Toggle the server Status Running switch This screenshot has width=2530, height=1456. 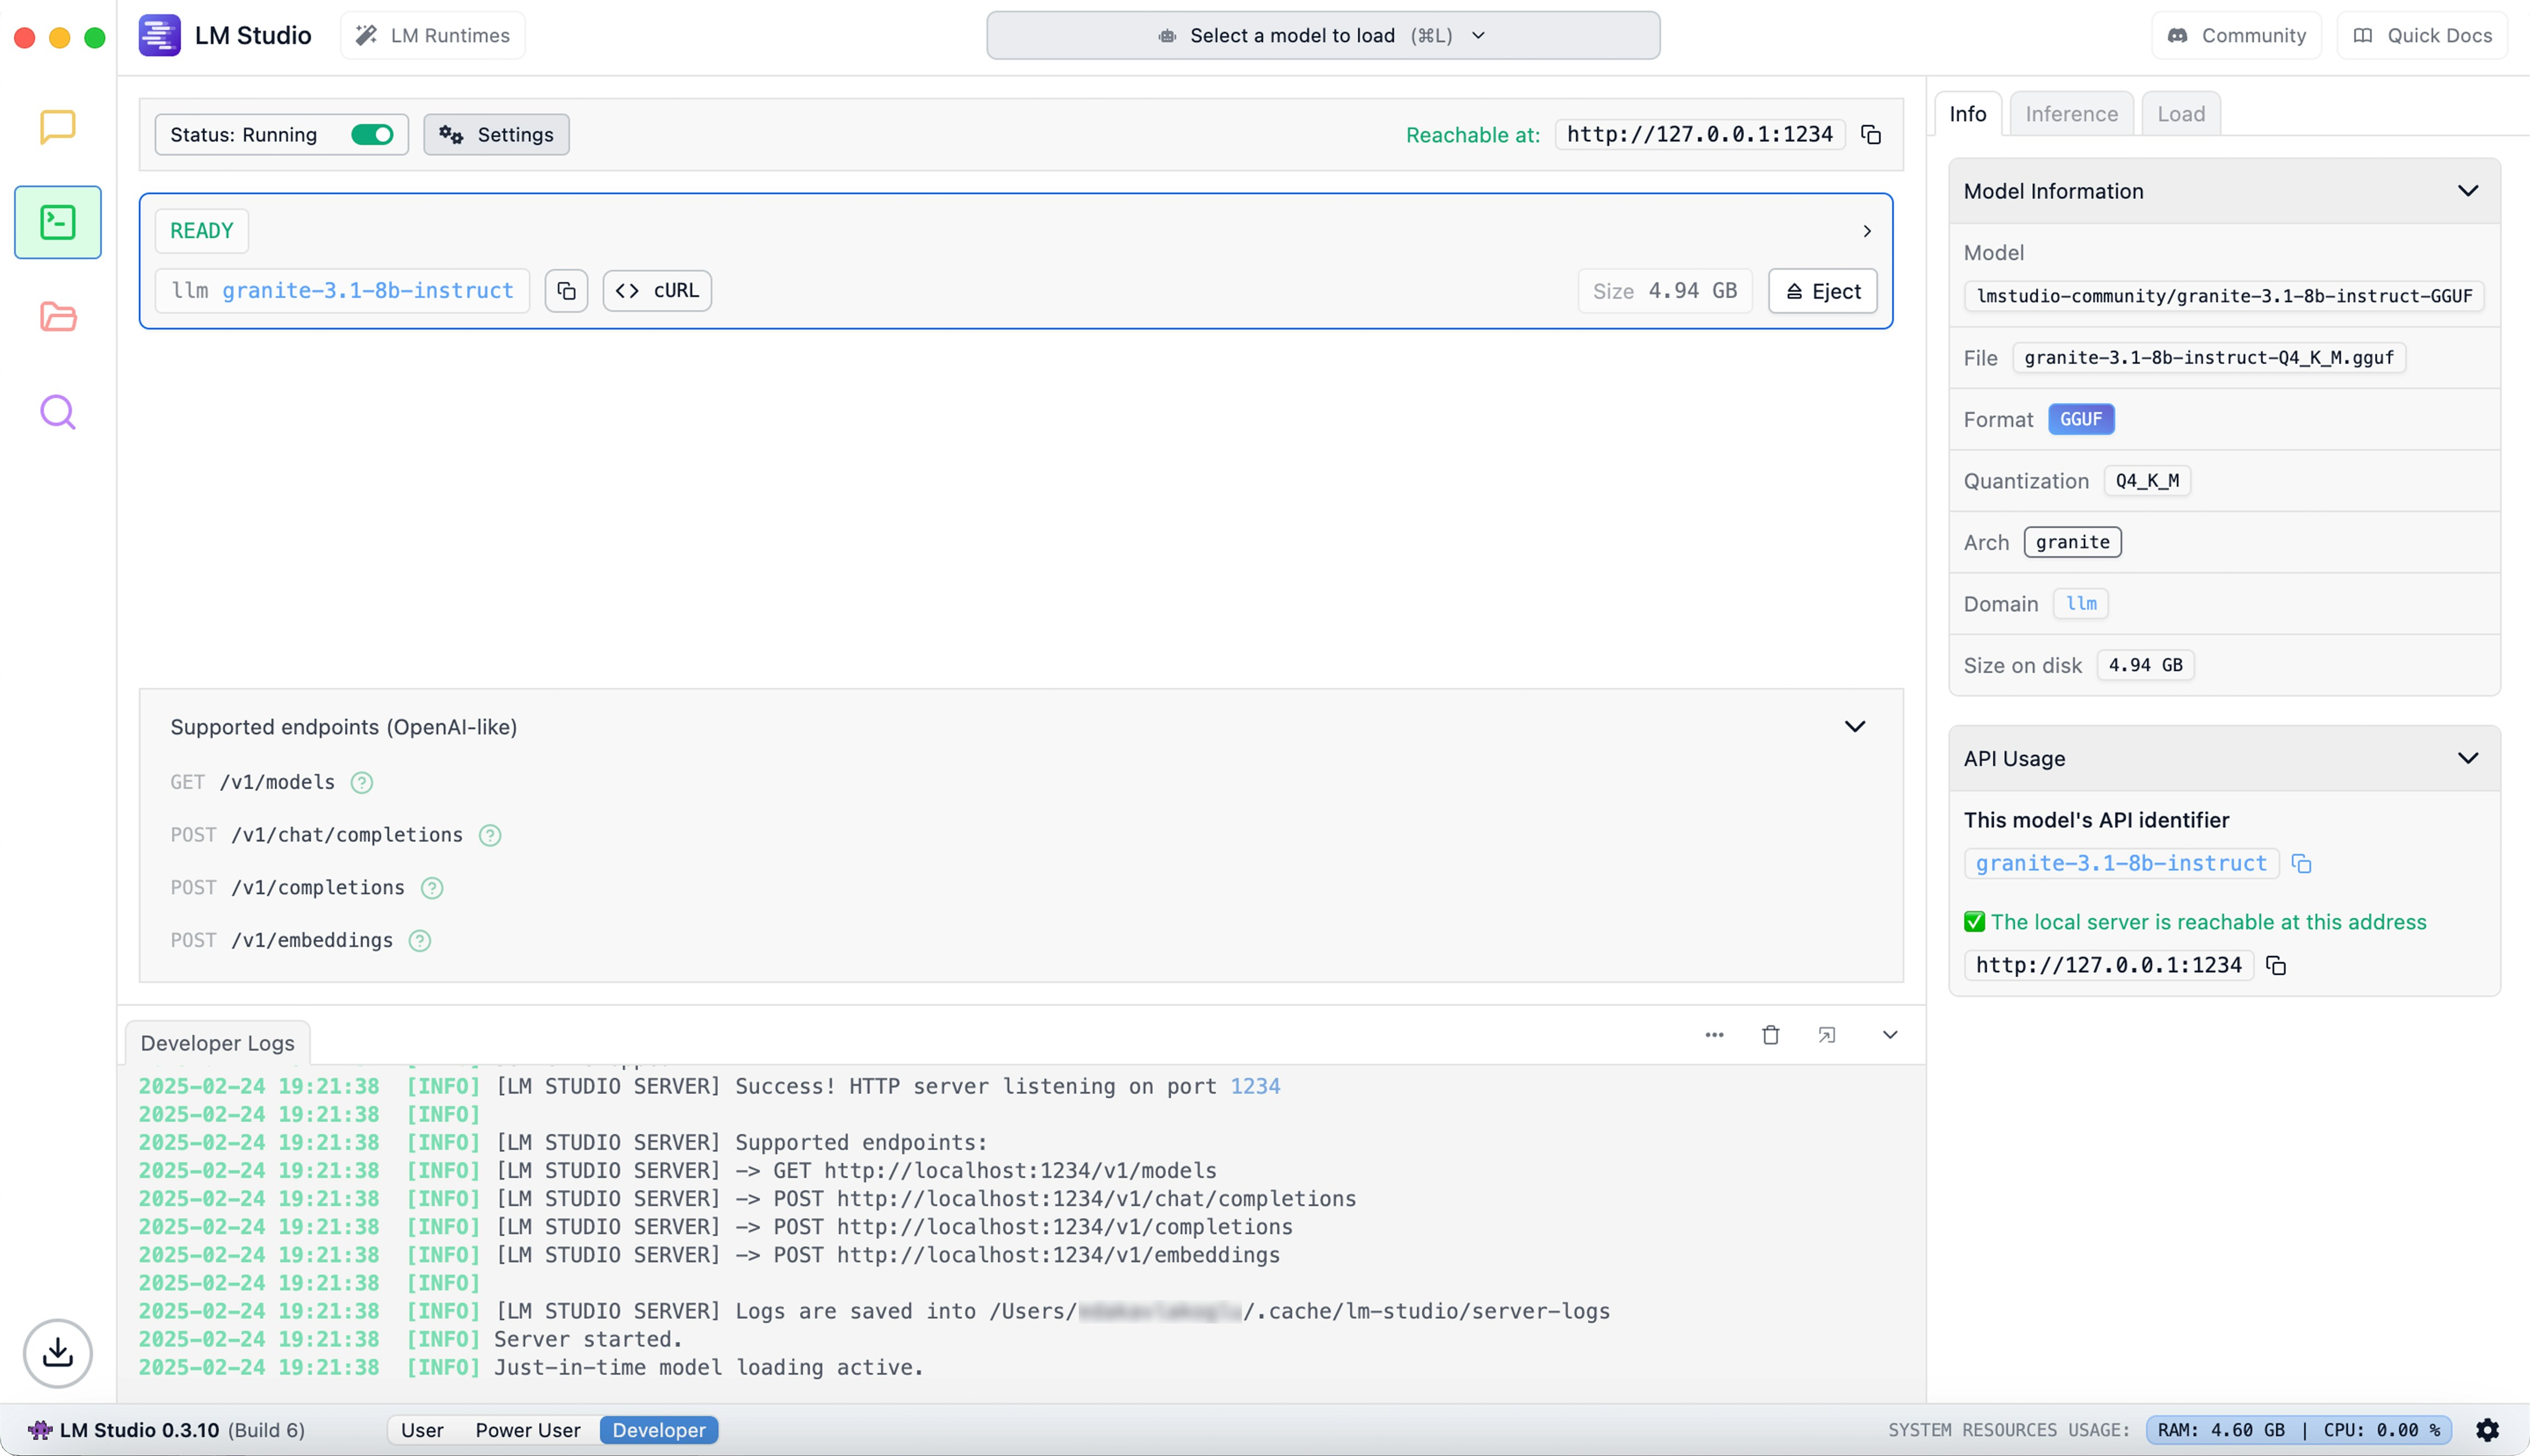pos(372,135)
